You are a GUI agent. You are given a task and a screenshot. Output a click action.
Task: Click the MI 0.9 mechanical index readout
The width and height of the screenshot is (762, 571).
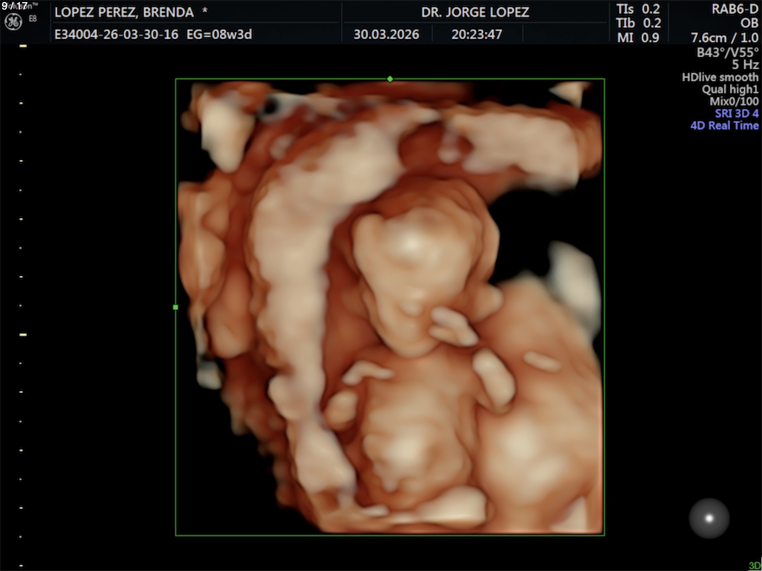[x=638, y=38]
